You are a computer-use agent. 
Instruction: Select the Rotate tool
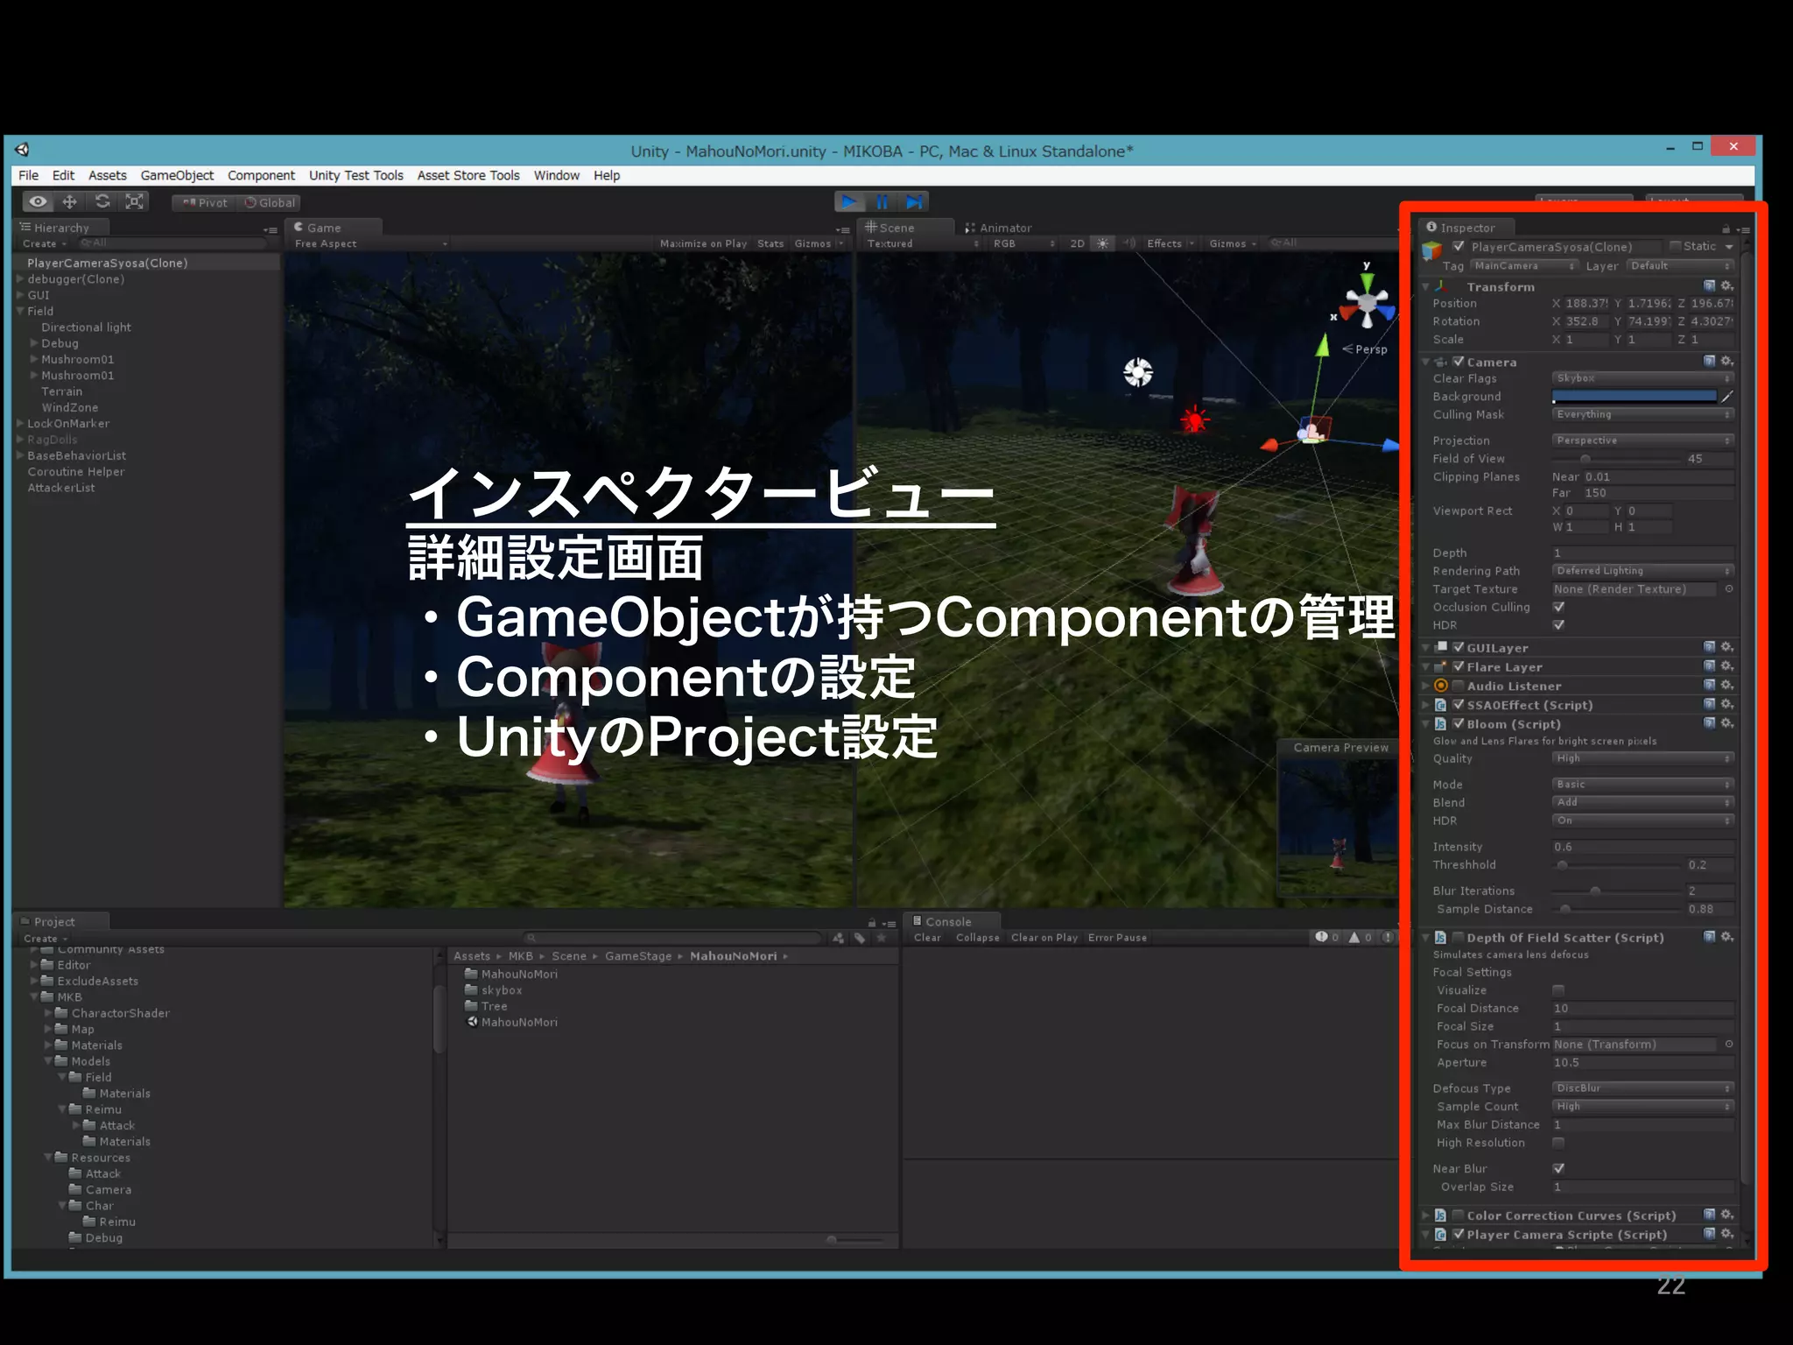(102, 202)
